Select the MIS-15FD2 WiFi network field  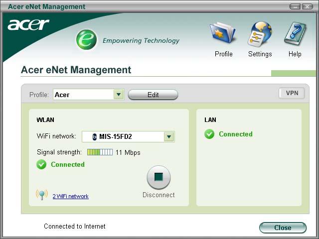(x=128, y=136)
